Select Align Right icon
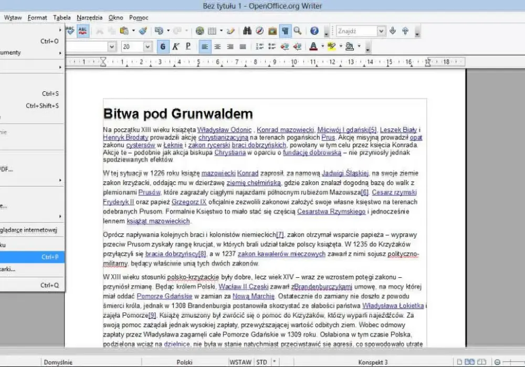The image size is (525, 367). click(x=230, y=47)
